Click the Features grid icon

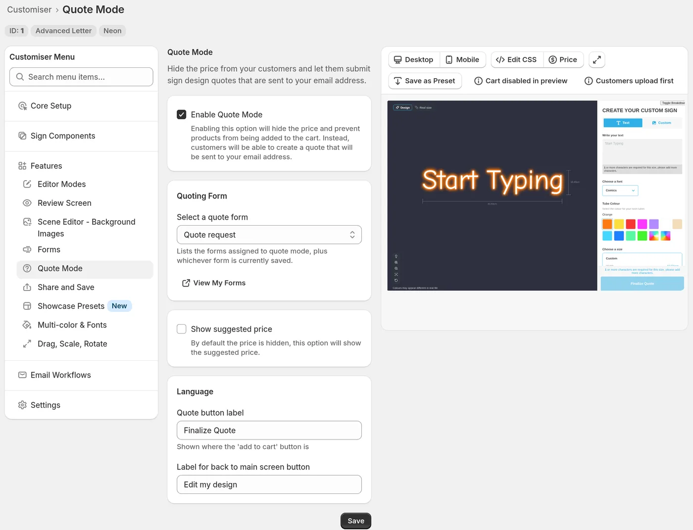[22, 166]
